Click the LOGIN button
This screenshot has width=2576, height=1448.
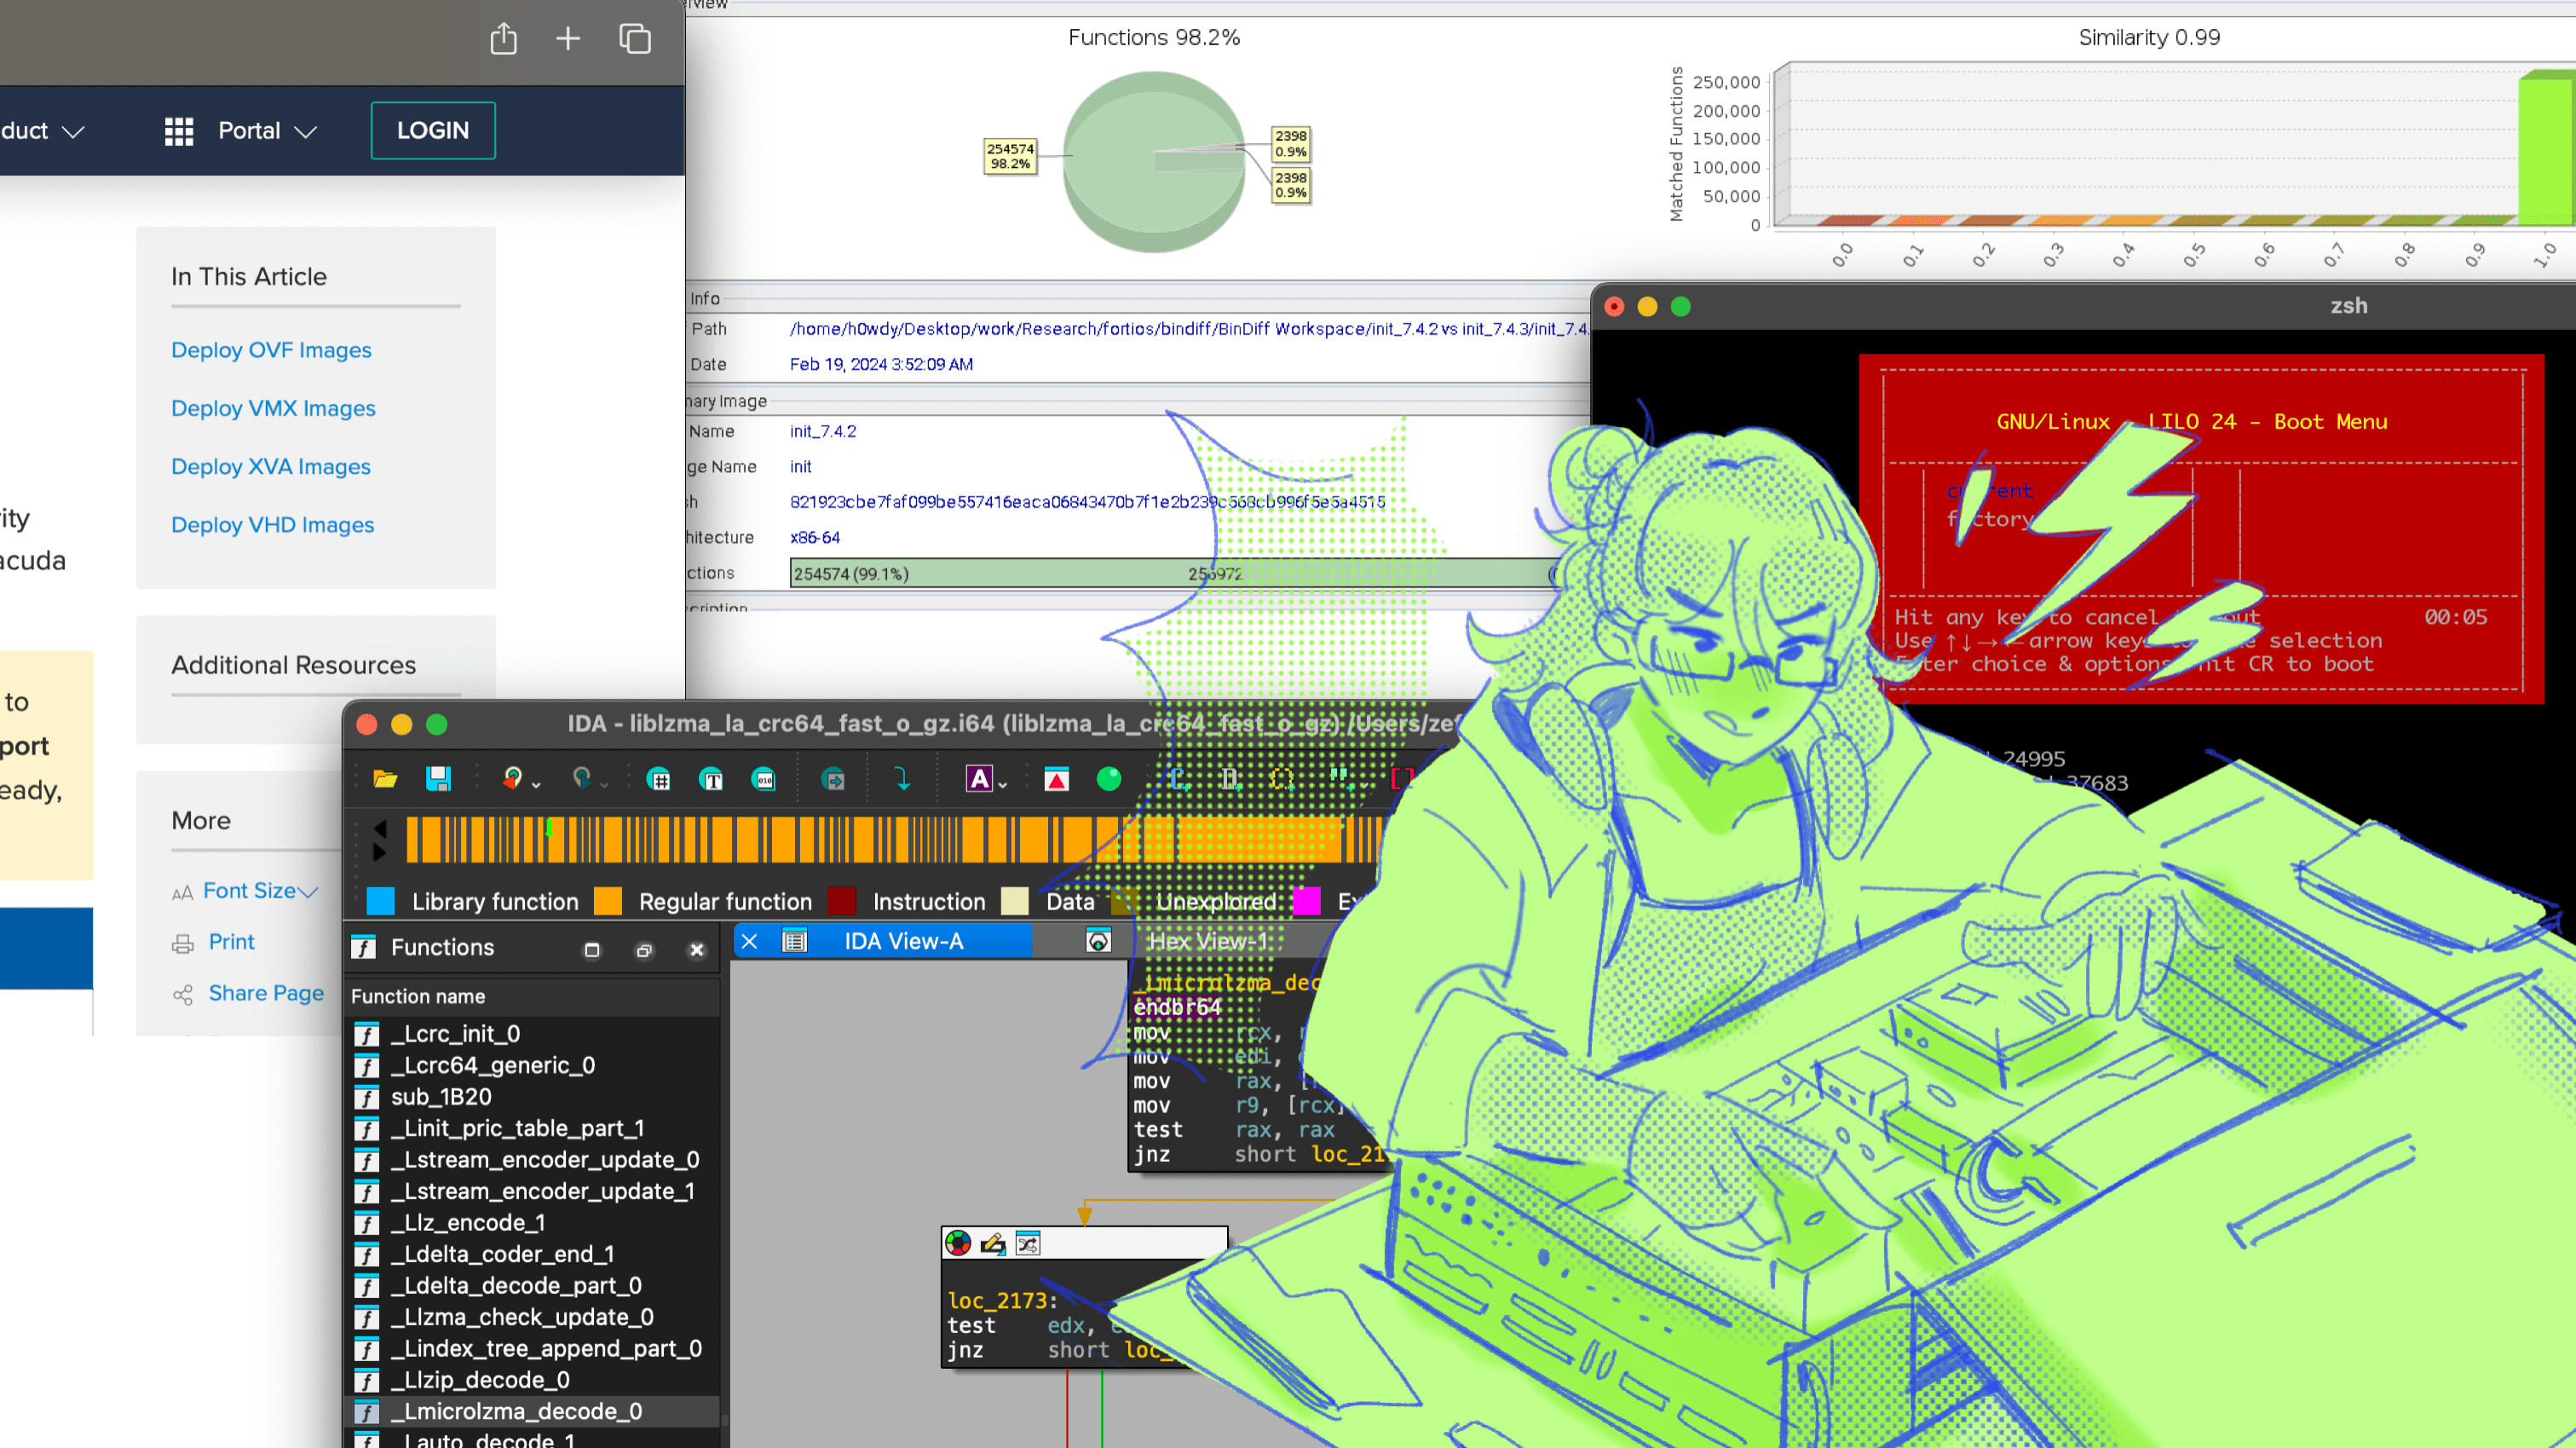point(432,131)
